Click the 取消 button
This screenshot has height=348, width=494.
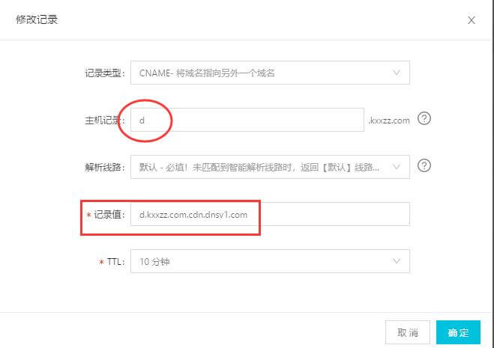(407, 332)
